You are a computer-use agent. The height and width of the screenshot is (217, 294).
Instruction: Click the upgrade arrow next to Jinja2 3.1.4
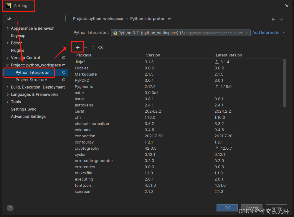click(217, 62)
